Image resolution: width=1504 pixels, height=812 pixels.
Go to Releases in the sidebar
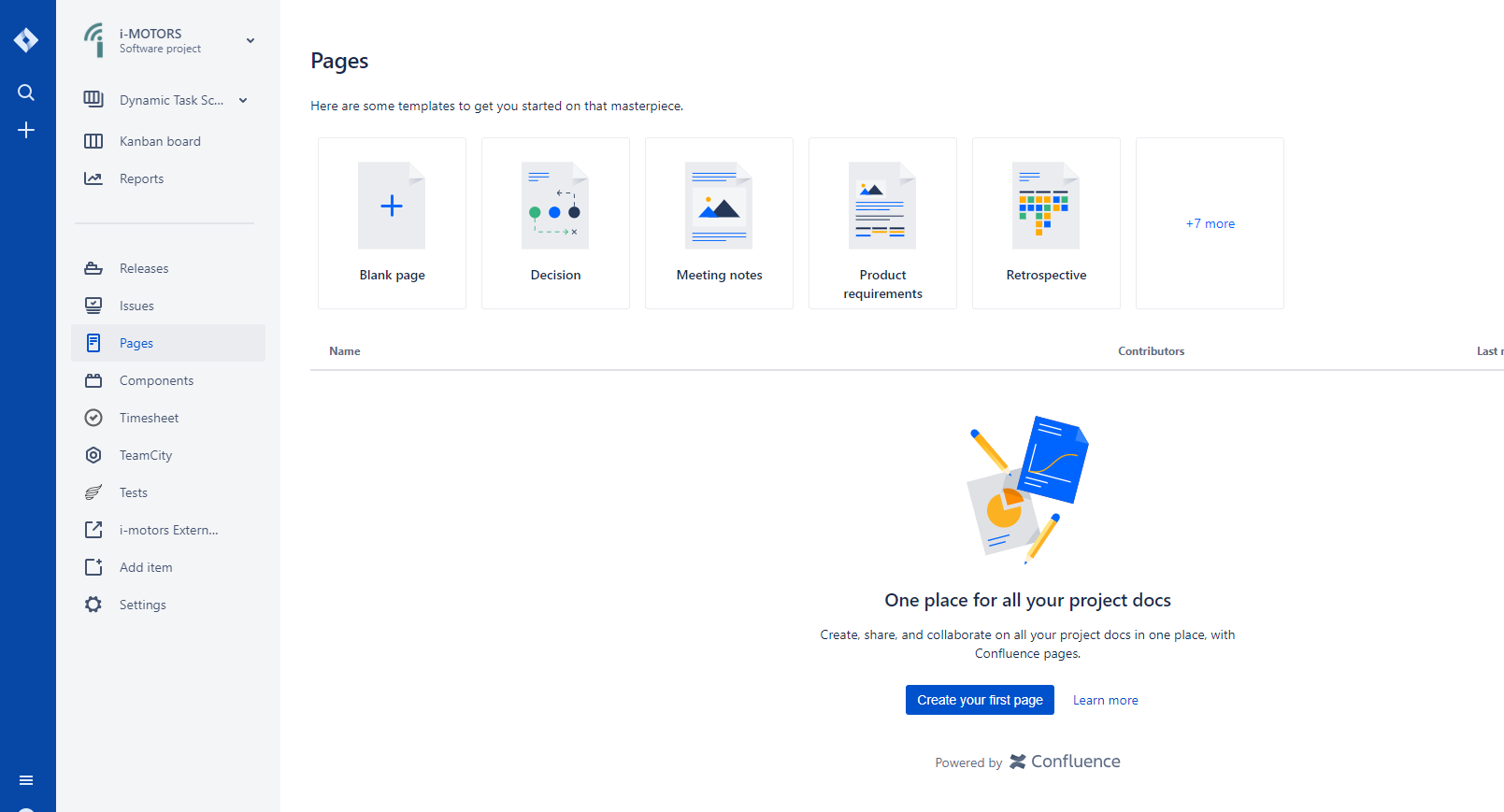coord(168,268)
